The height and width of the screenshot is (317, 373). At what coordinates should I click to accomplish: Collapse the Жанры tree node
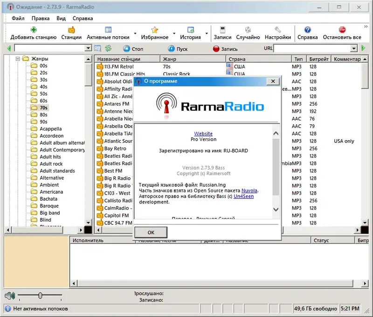click(18, 59)
